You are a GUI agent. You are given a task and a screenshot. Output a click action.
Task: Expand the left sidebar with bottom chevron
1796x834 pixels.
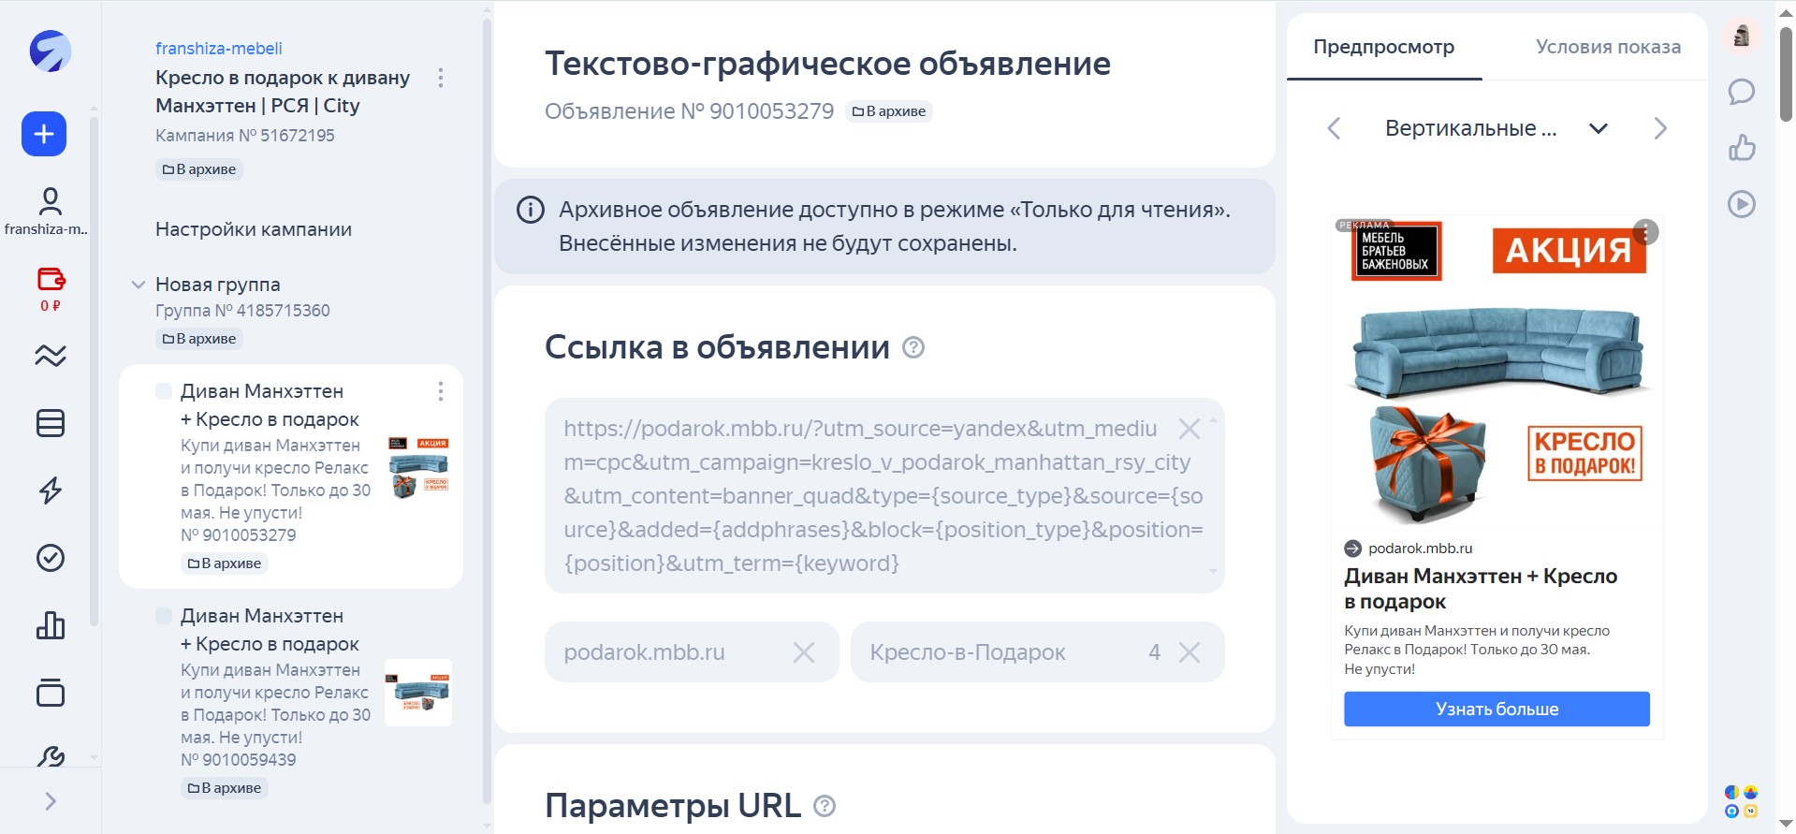pos(51,801)
